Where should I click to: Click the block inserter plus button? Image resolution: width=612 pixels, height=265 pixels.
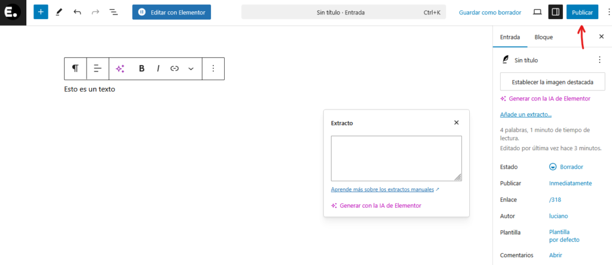pos(41,12)
